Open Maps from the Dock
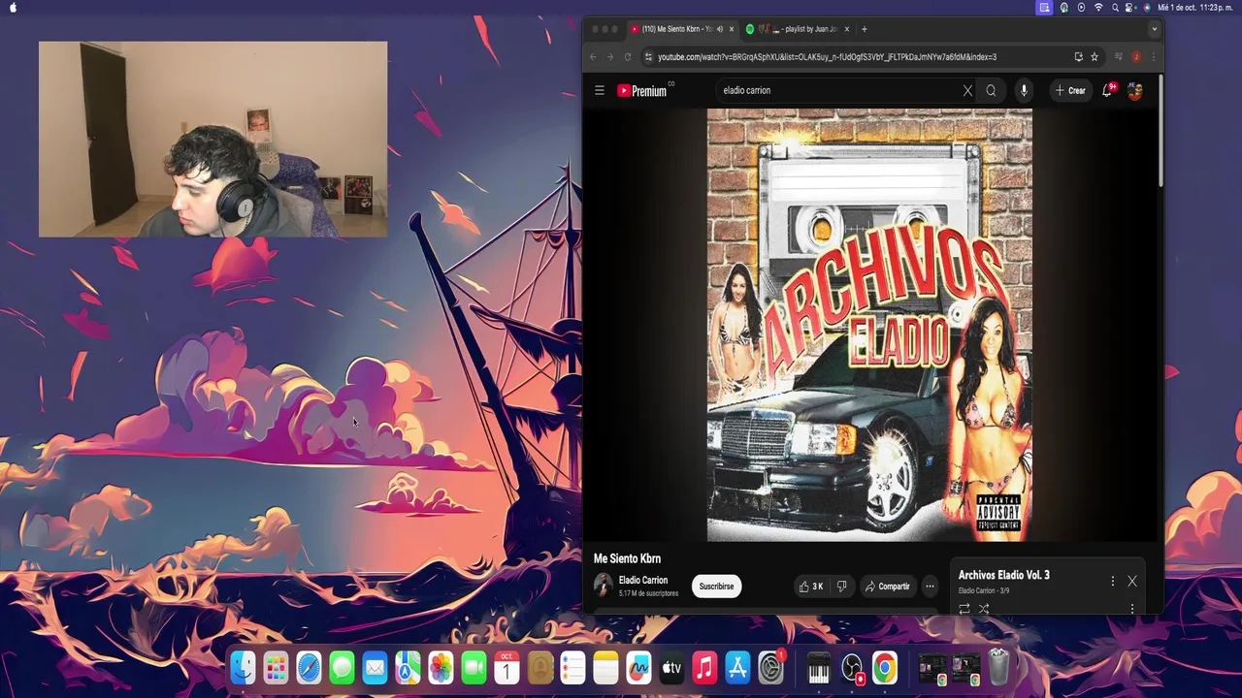Screen dimensions: 1242x698 (408, 668)
